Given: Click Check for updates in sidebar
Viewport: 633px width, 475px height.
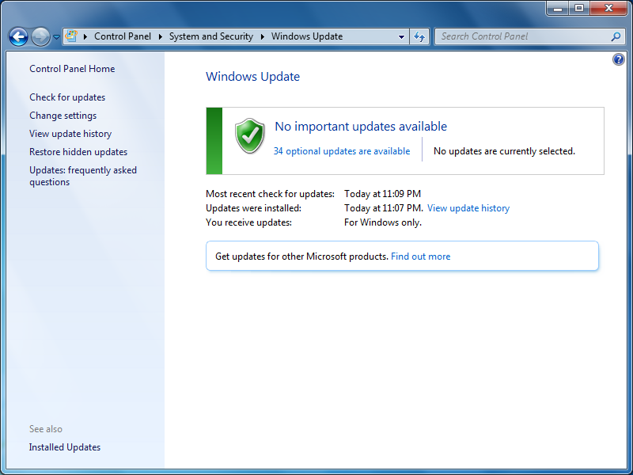Looking at the screenshot, I should (x=67, y=97).
